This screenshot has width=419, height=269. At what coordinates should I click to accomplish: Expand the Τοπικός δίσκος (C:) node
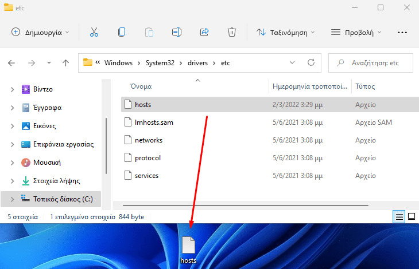click(12, 199)
